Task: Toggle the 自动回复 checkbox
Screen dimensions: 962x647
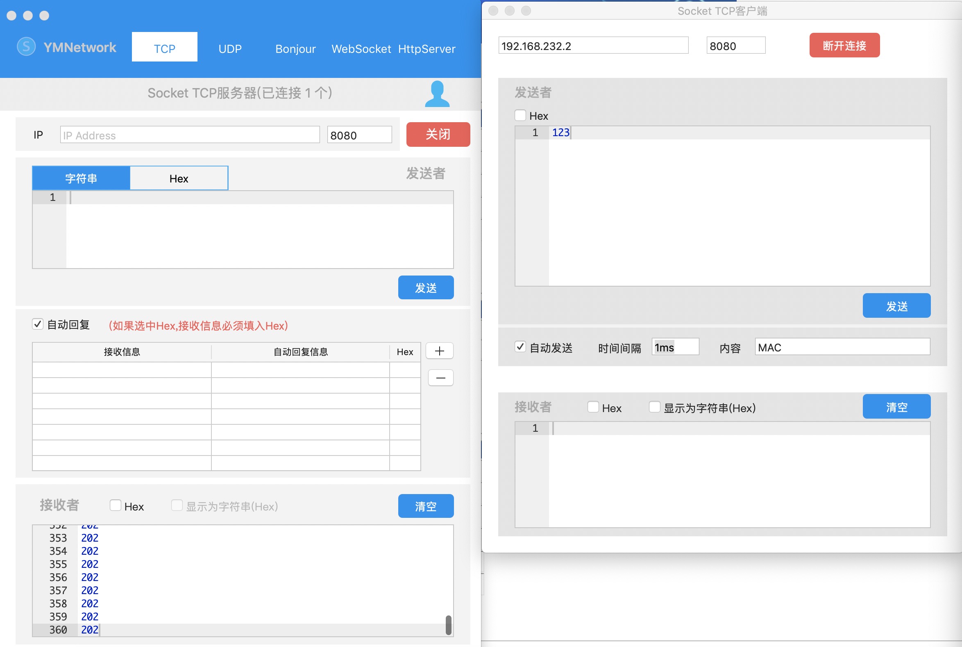Action: pyautogui.click(x=38, y=324)
